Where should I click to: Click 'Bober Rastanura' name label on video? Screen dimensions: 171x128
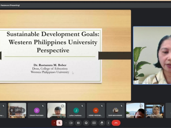click(145, 82)
